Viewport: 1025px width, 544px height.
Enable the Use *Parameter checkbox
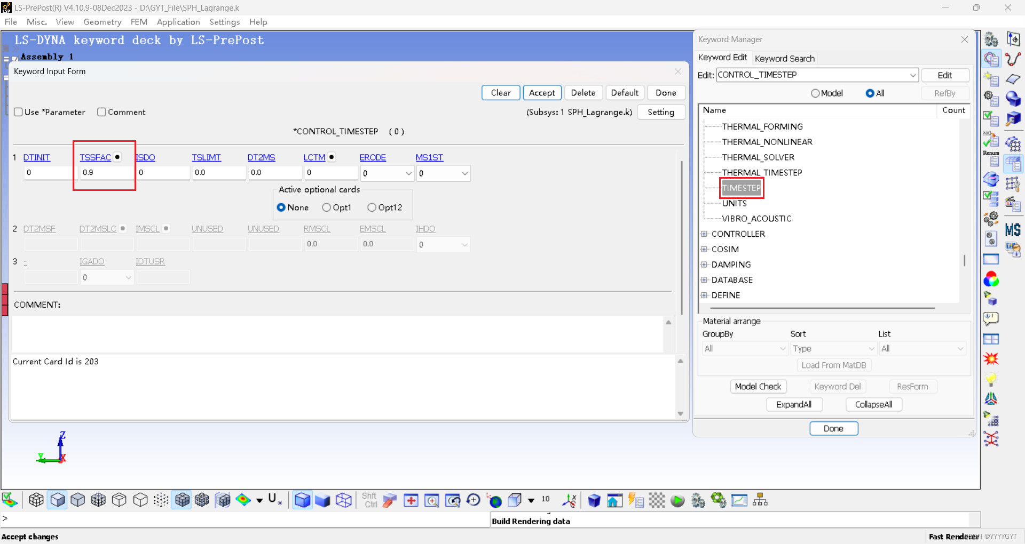(x=18, y=112)
